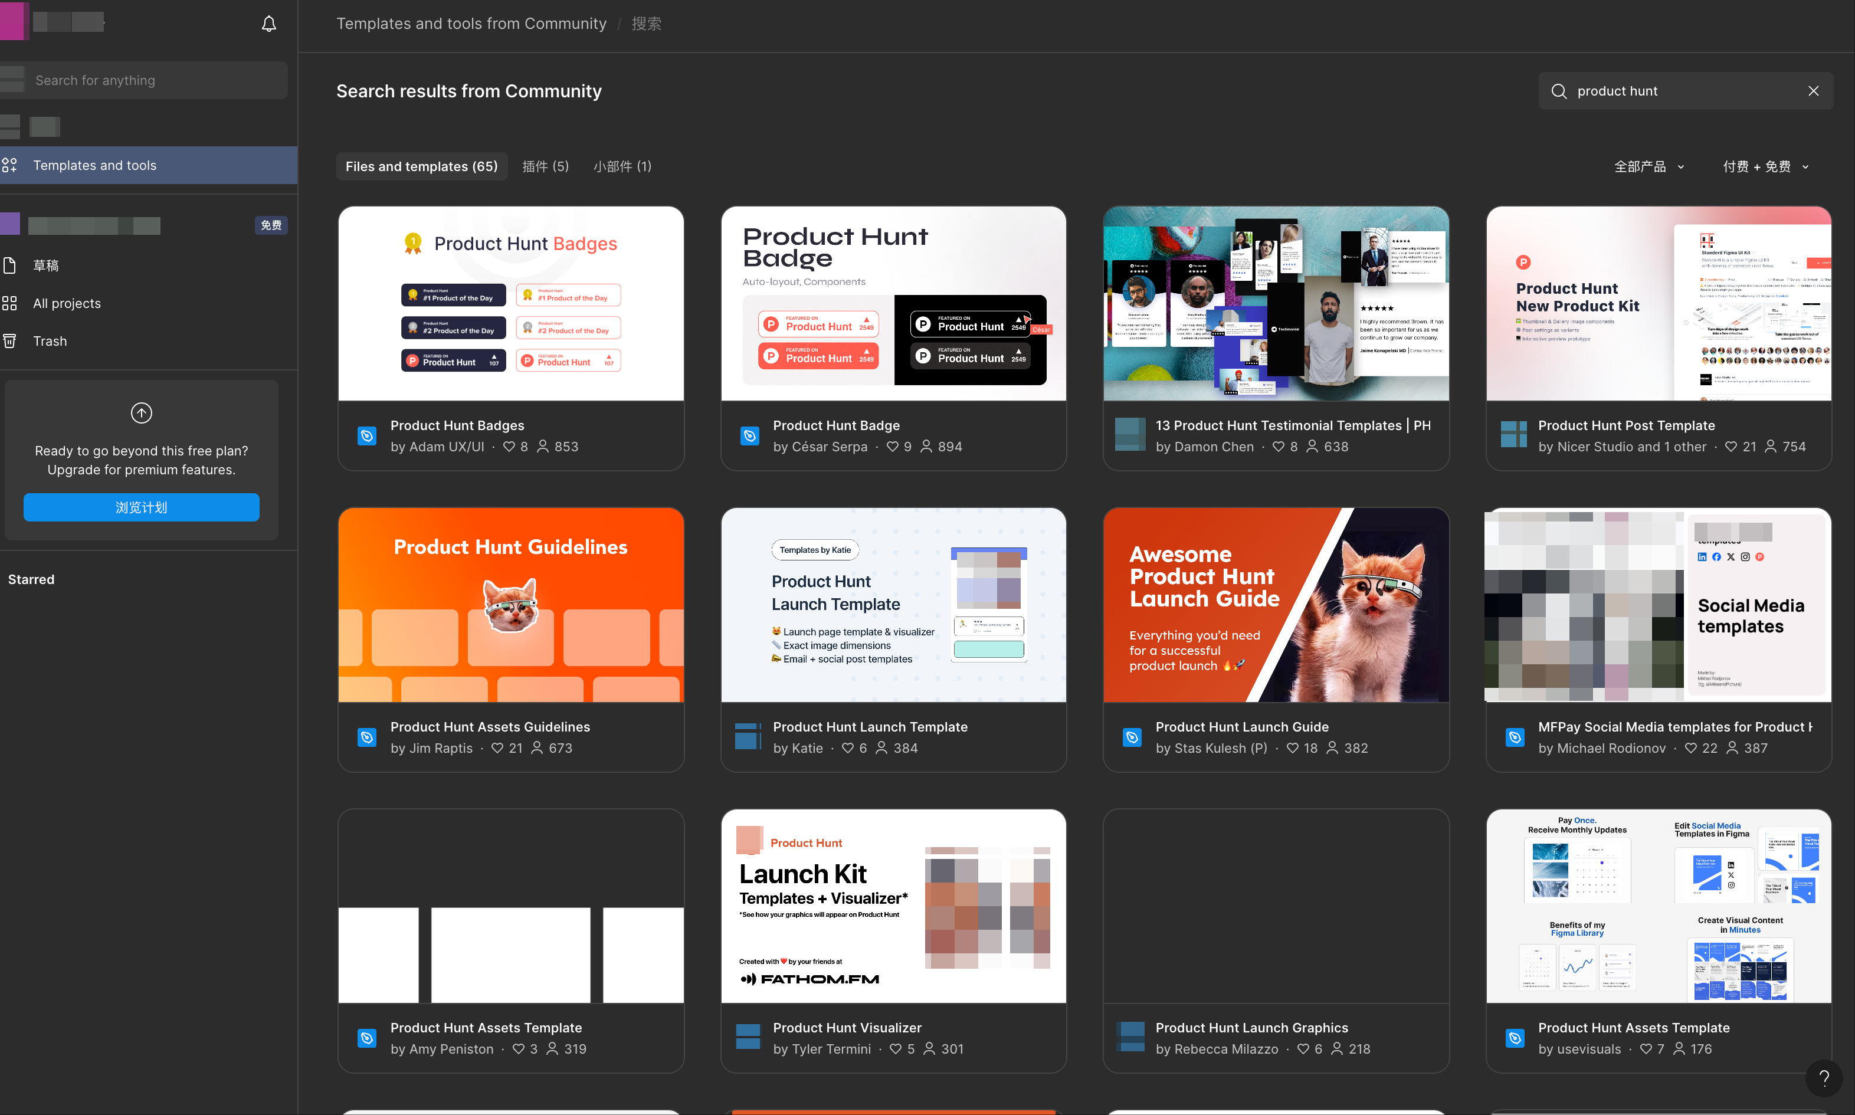Viewport: 1855px width, 1115px height.
Task: Click the Trash bin icon
Action: [9, 341]
